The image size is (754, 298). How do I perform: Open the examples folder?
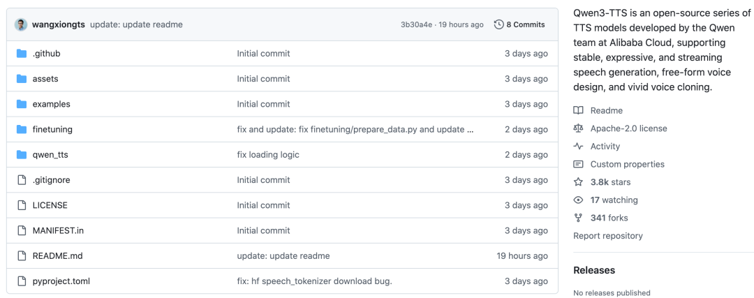tap(51, 104)
